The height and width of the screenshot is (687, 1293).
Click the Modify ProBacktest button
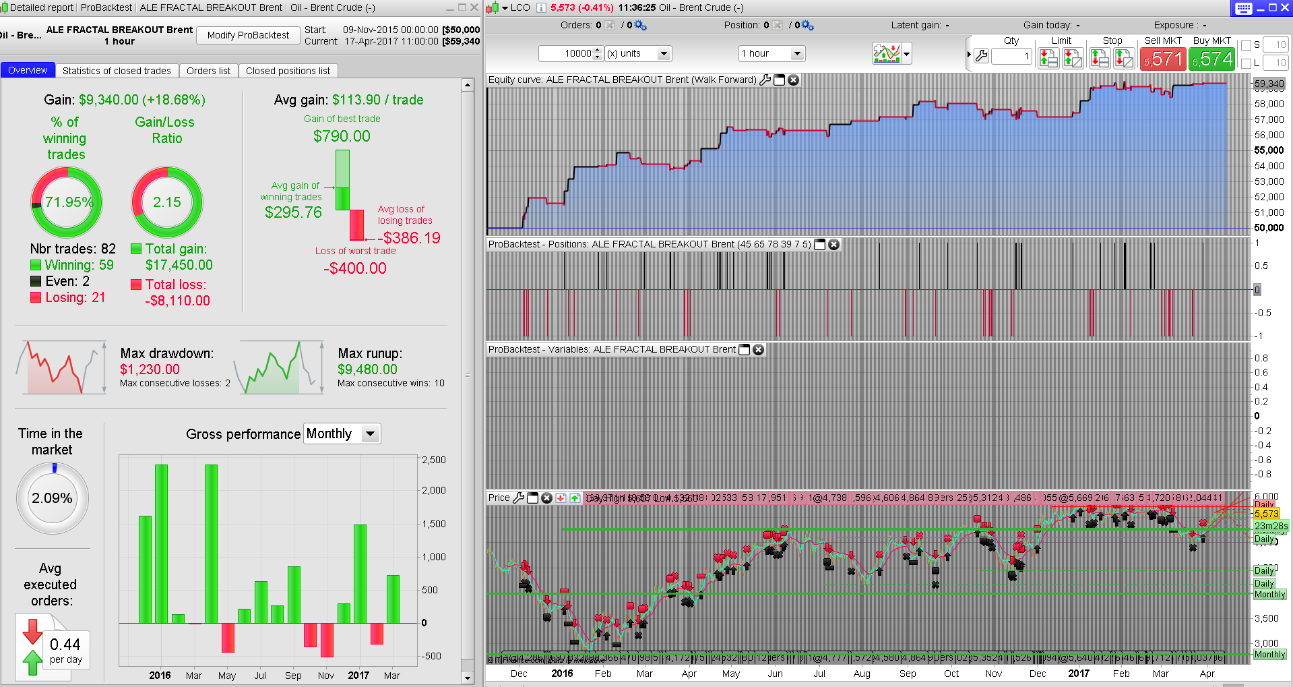tap(248, 35)
